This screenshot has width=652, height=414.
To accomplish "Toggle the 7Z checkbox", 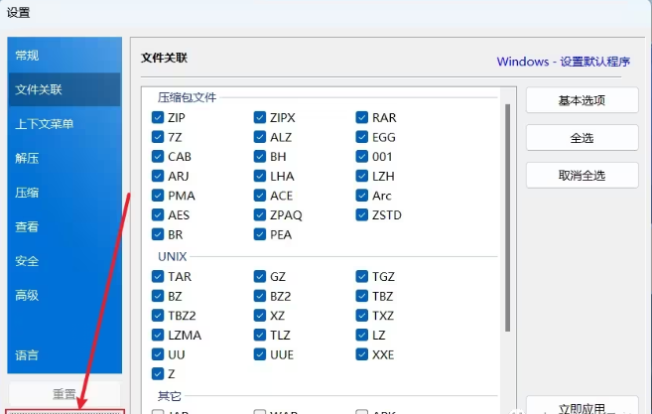I will coord(158,137).
